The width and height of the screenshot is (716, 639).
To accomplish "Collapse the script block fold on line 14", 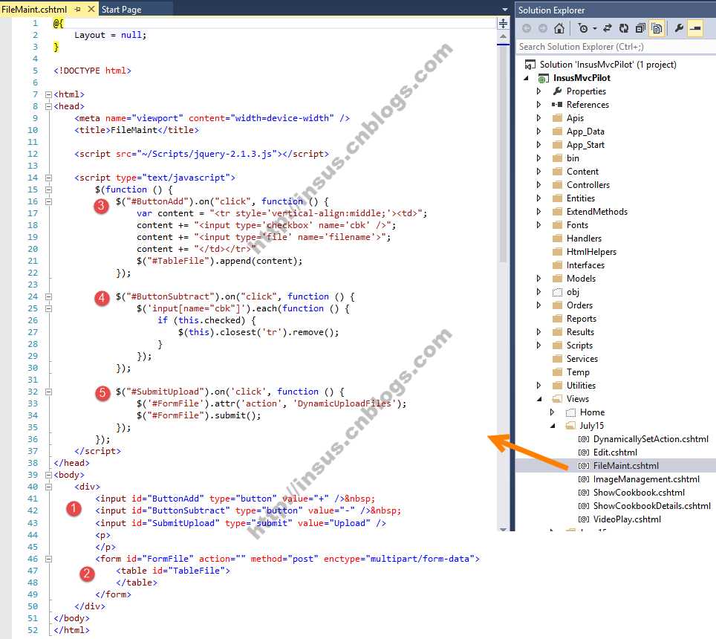I will (48, 178).
